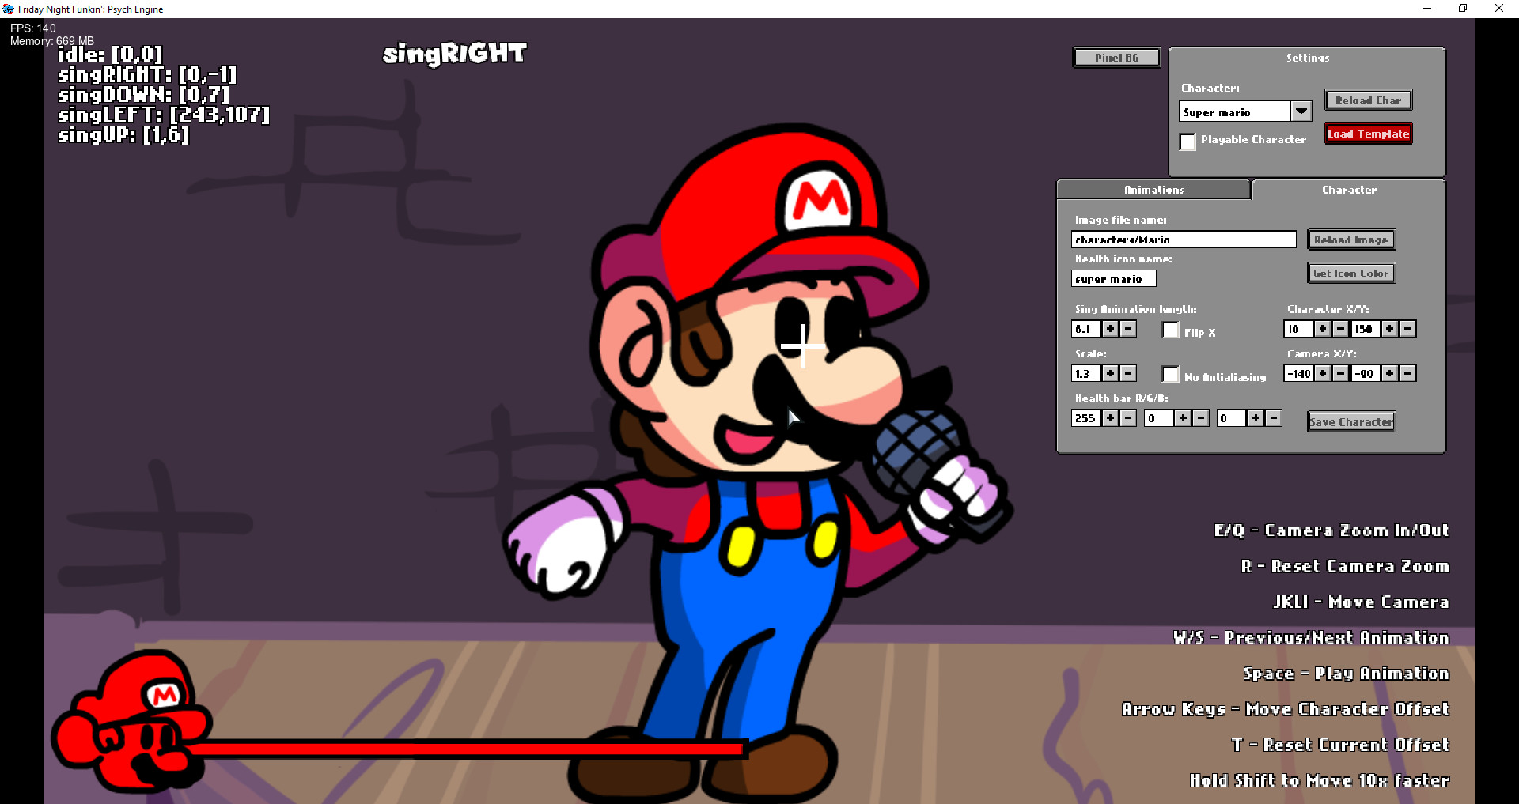Decrease the character Scale value
The width and height of the screenshot is (1519, 804).
(1128, 373)
